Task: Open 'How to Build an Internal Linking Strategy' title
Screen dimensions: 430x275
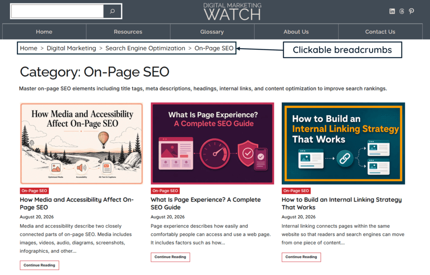Action: point(342,203)
